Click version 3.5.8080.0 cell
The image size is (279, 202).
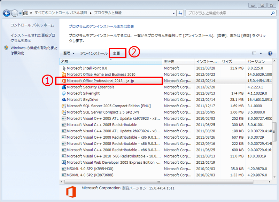click(x=256, y=112)
